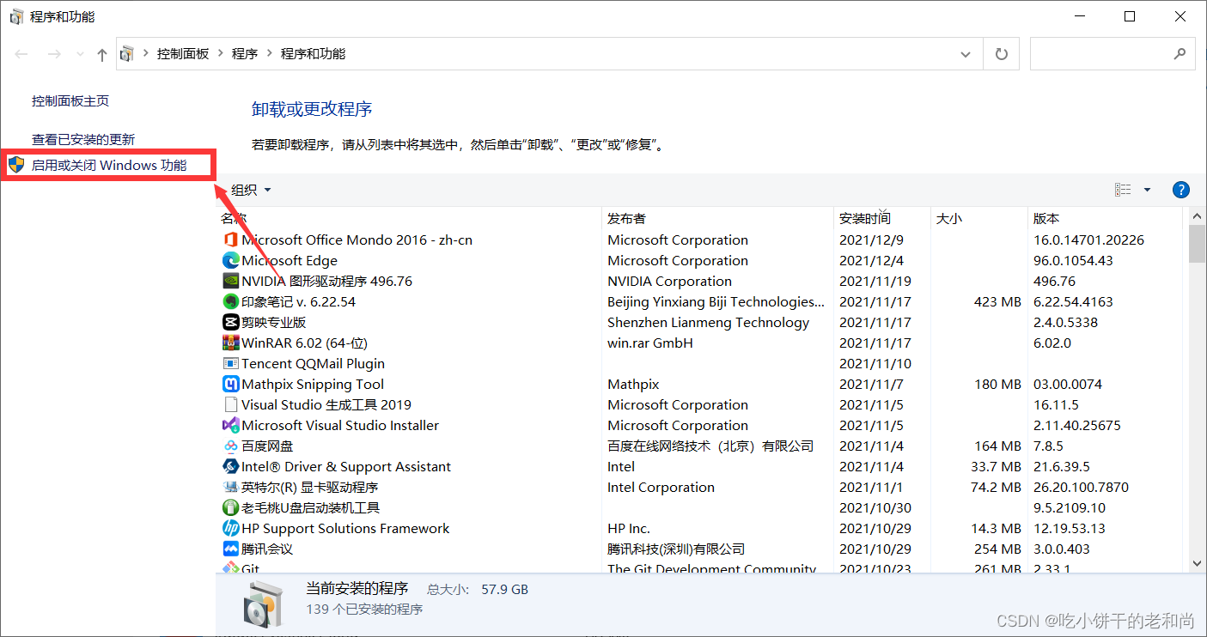
Task: Open 控制面板主页 link
Action: 70,101
